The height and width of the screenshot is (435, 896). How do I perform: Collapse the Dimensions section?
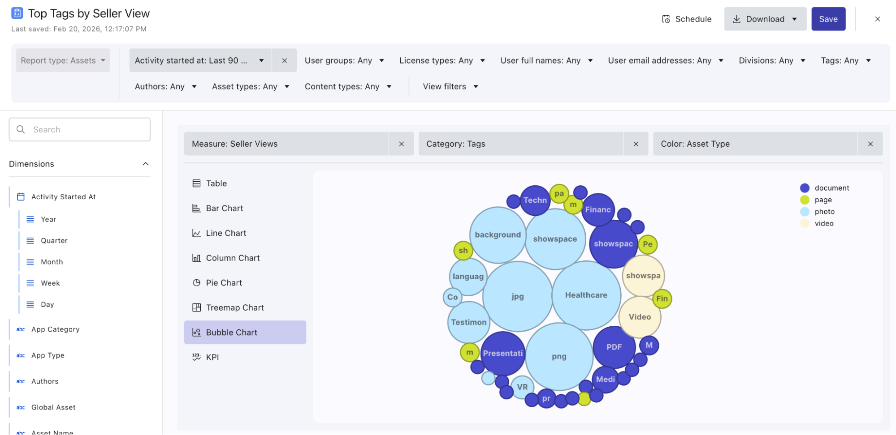pos(146,164)
